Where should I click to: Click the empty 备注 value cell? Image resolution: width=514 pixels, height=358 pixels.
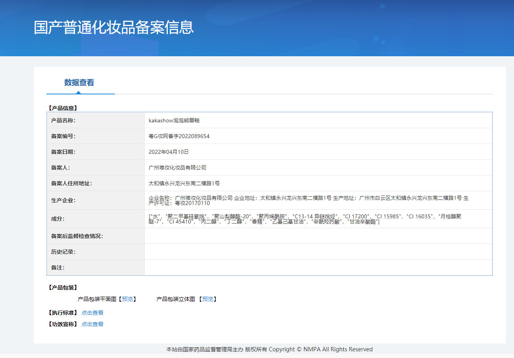click(x=318, y=268)
